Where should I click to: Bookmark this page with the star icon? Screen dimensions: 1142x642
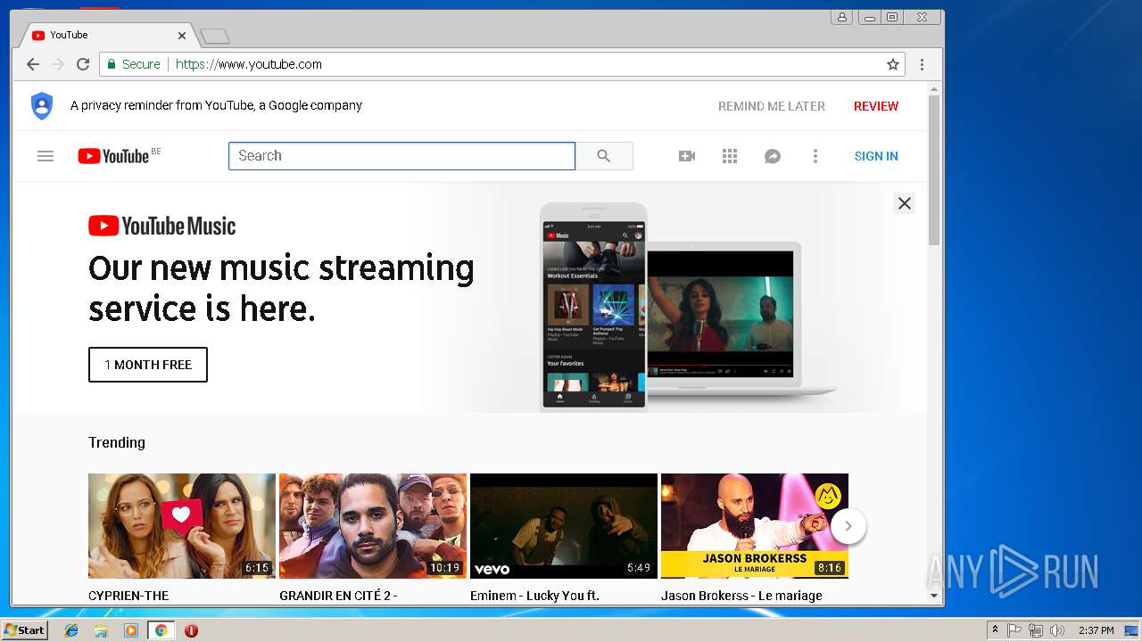(x=892, y=64)
